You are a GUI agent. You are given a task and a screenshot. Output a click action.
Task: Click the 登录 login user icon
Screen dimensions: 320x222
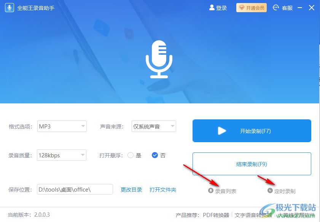(x=212, y=7)
